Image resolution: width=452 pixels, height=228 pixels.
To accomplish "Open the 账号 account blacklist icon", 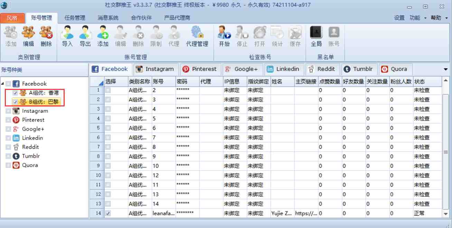I will pos(334,33).
